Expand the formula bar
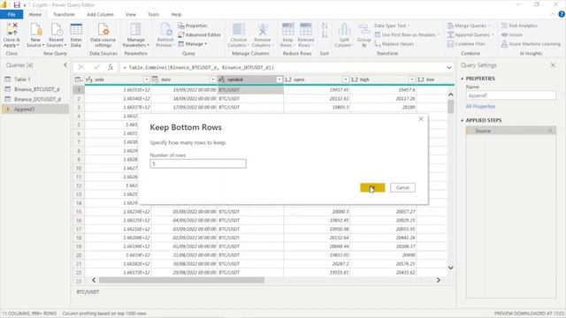The height and width of the screenshot is (318, 566). 449,67
